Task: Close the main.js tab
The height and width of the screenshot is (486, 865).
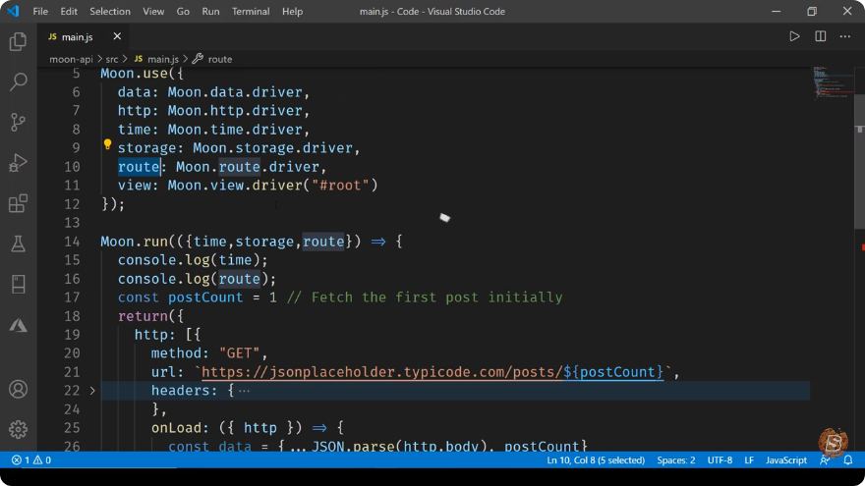Action: (x=117, y=36)
